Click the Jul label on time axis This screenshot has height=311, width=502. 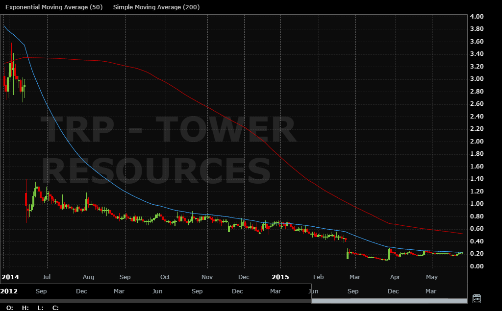coord(48,277)
